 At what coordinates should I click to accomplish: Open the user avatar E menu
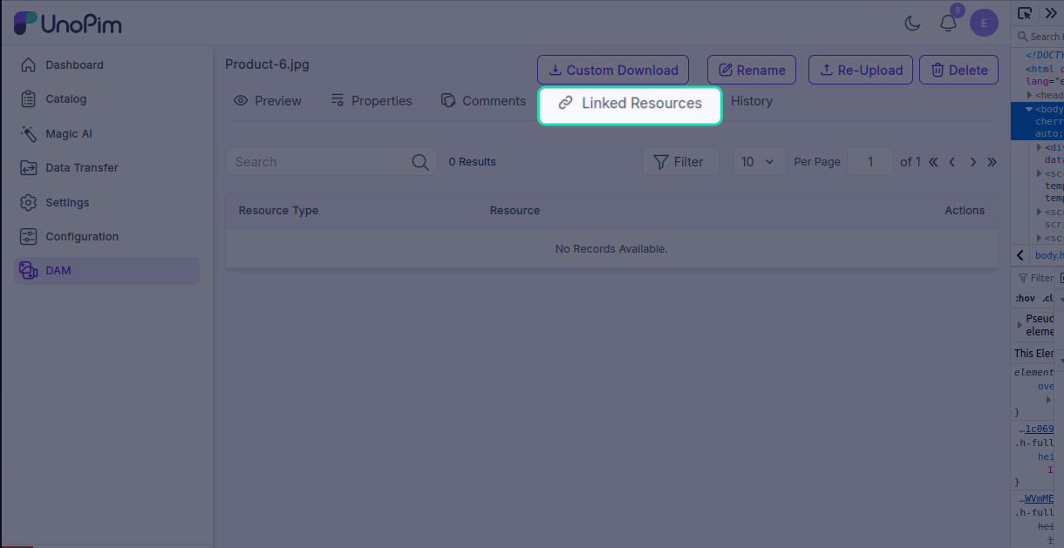coord(984,24)
